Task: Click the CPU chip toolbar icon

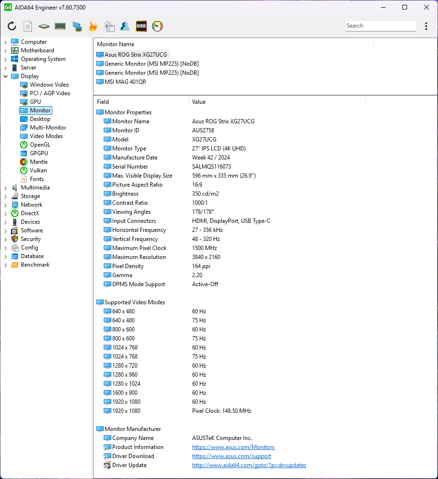Action: [44, 26]
